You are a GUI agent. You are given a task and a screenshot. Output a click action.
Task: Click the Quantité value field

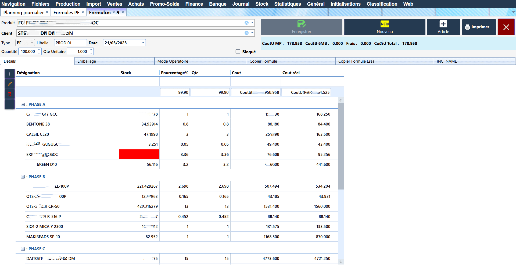pos(28,51)
